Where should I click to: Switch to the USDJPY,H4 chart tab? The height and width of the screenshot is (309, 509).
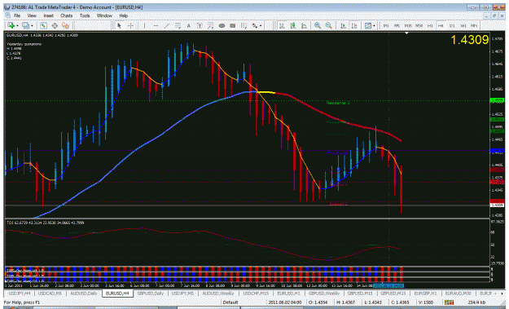tap(20, 293)
